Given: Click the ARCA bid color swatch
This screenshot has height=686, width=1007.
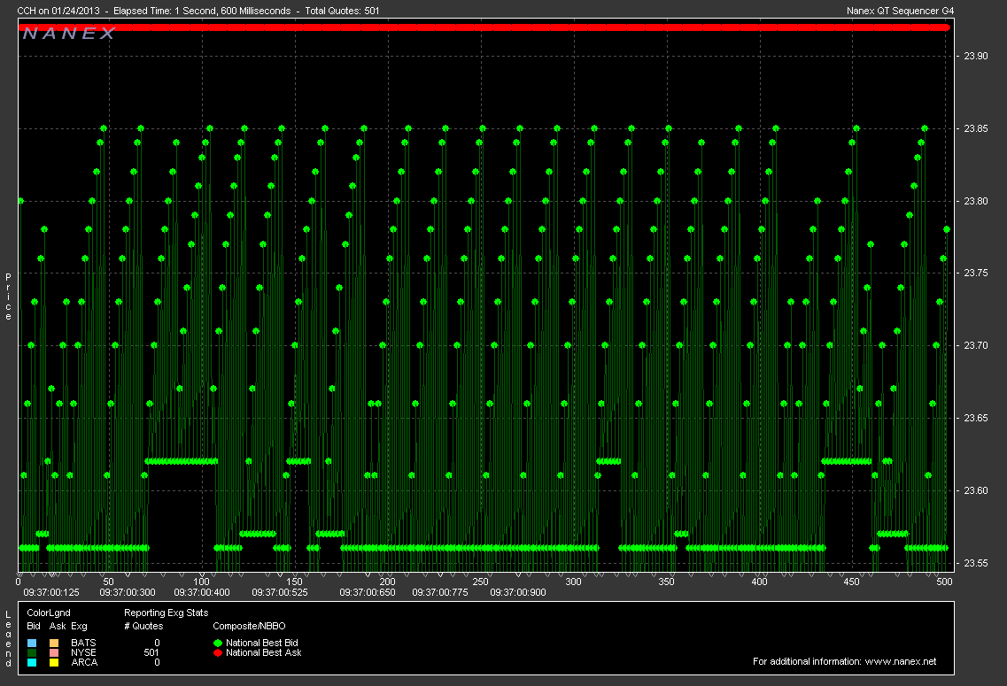Looking at the screenshot, I should tap(32, 662).
